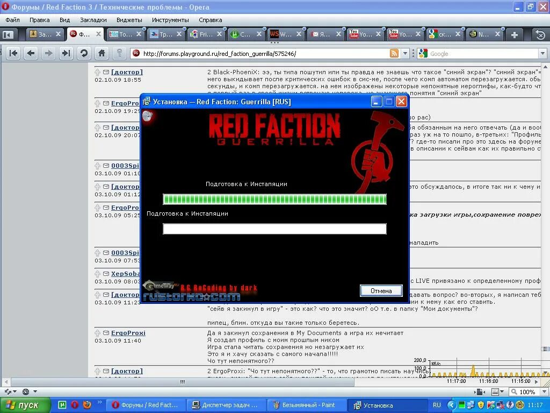Open the Home page button
The width and height of the screenshot is (550, 413).
pyautogui.click(x=102, y=53)
